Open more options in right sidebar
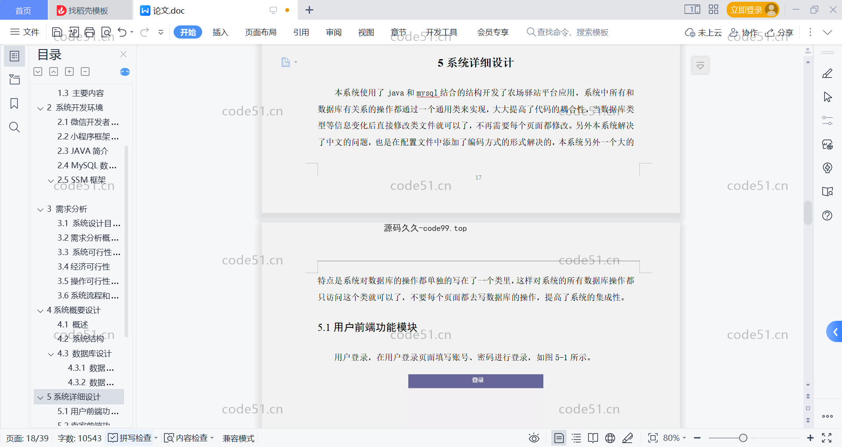 coord(828,416)
